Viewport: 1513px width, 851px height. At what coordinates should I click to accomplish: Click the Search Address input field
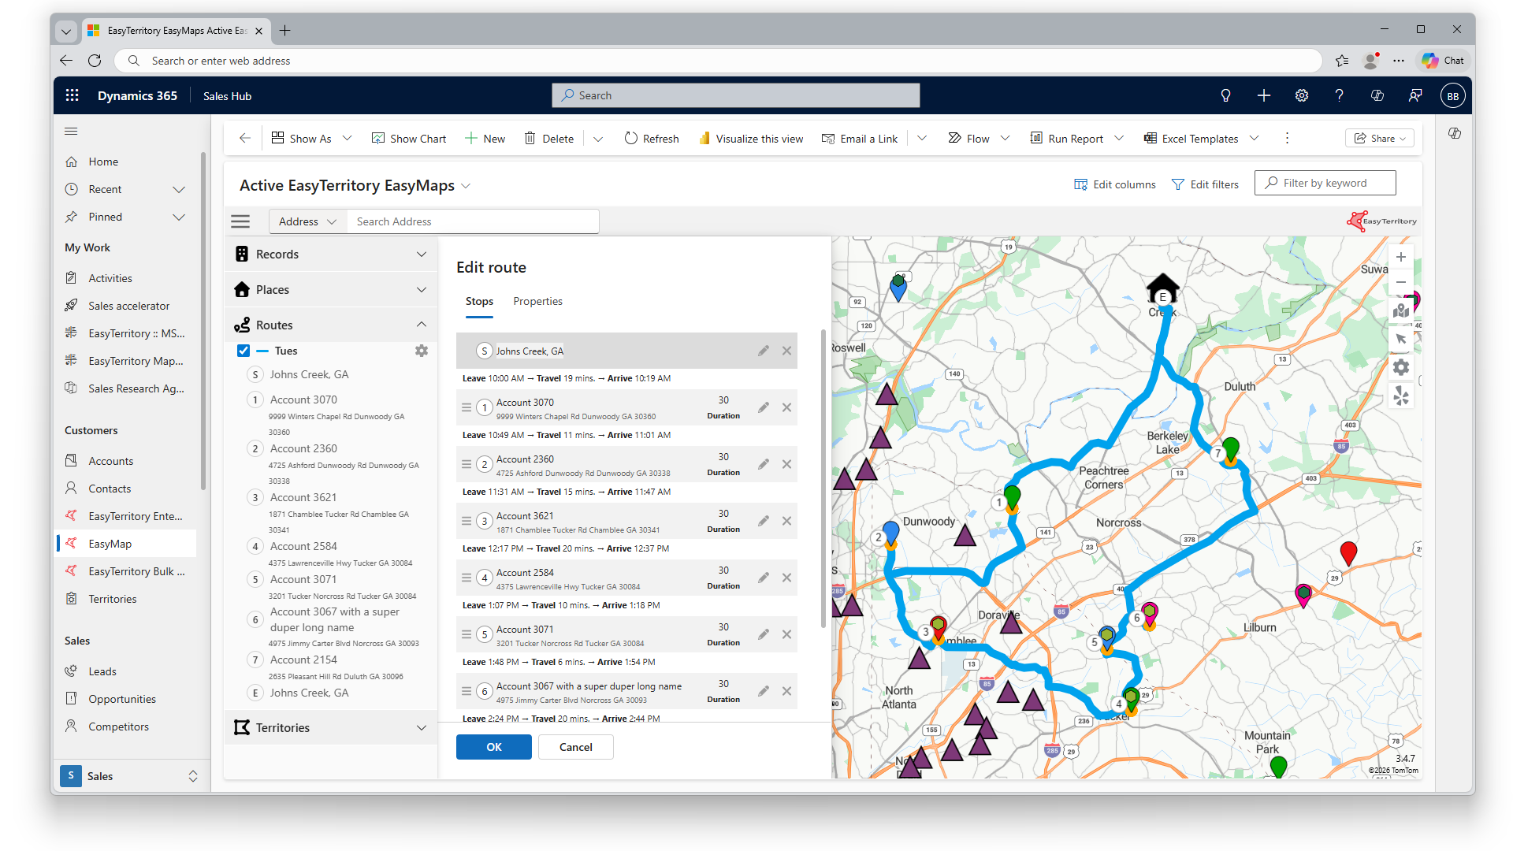pyautogui.click(x=473, y=221)
